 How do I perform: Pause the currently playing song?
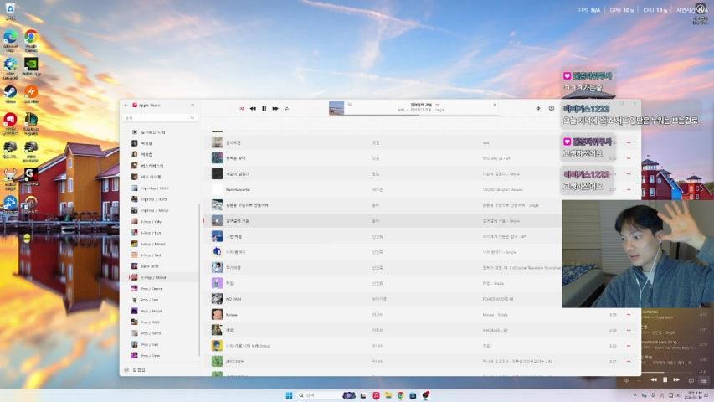pyautogui.click(x=264, y=108)
